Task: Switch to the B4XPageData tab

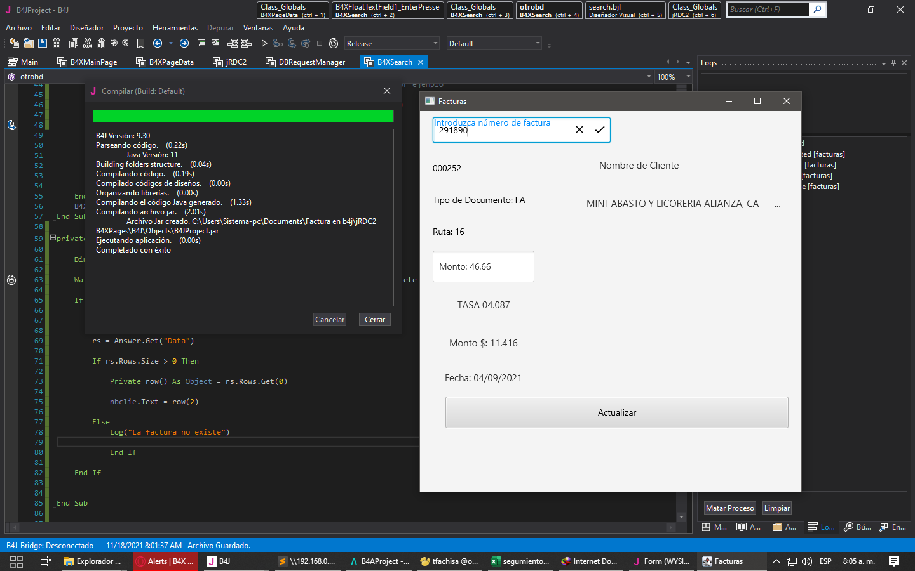Action: click(165, 62)
